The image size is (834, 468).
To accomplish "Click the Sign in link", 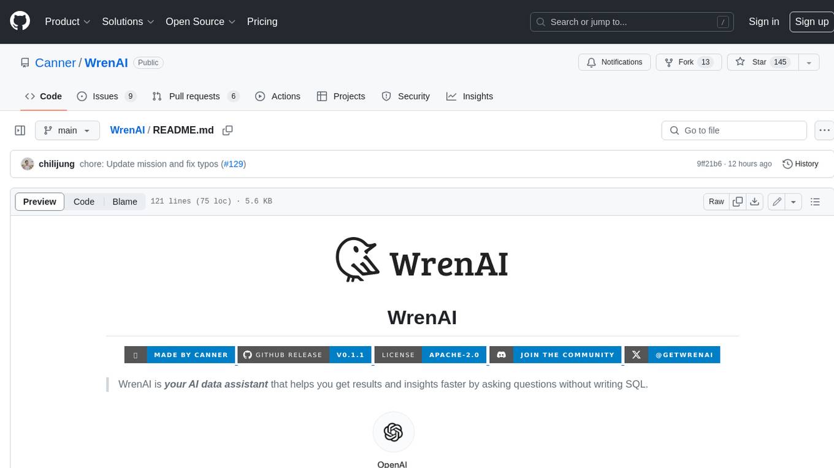I will [763, 21].
